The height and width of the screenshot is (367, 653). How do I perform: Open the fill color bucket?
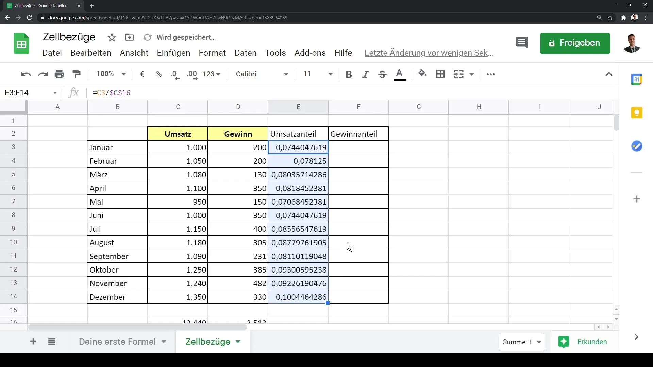[422, 73]
